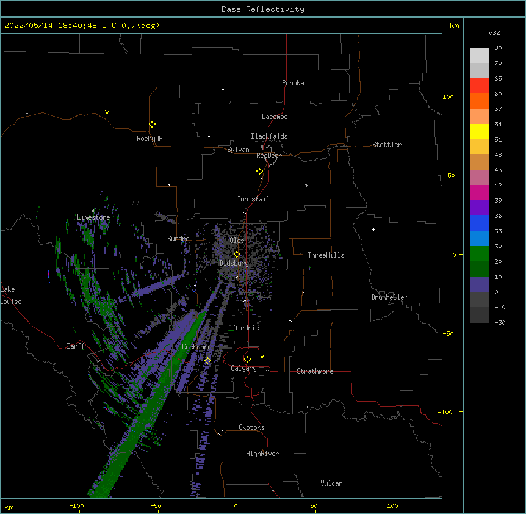Viewport: 526px width, 514px height.
Task: Click the Limestone label
Action: coord(93,217)
